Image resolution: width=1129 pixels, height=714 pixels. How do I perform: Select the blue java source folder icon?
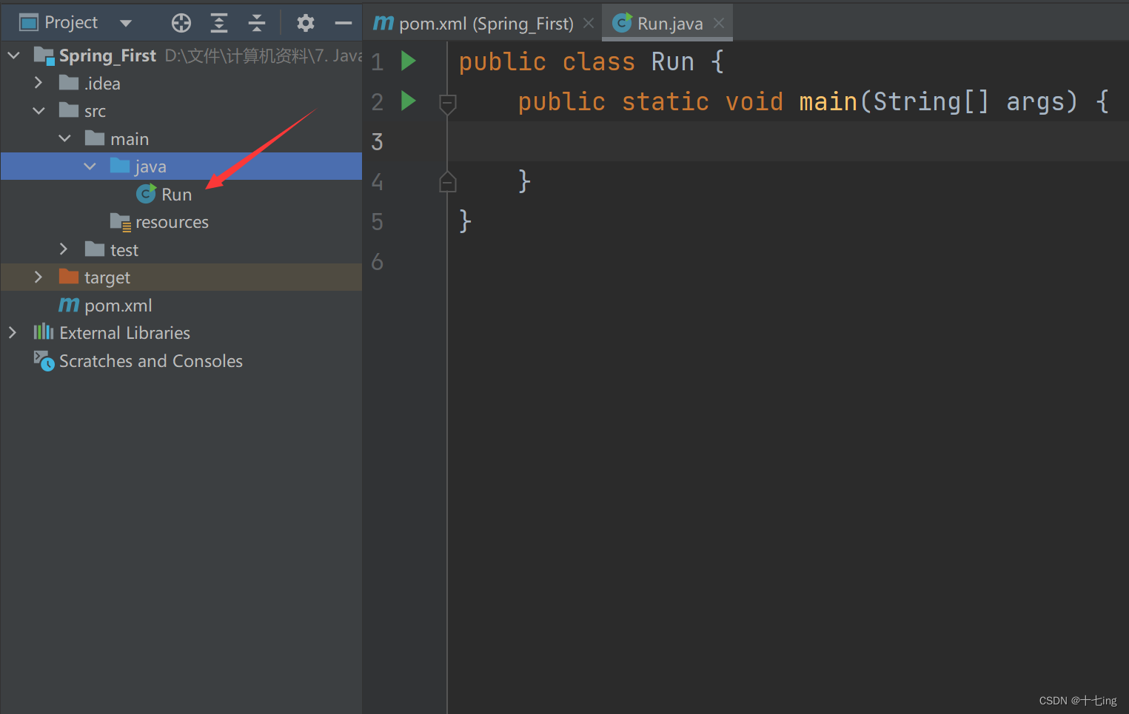click(120, 165)
